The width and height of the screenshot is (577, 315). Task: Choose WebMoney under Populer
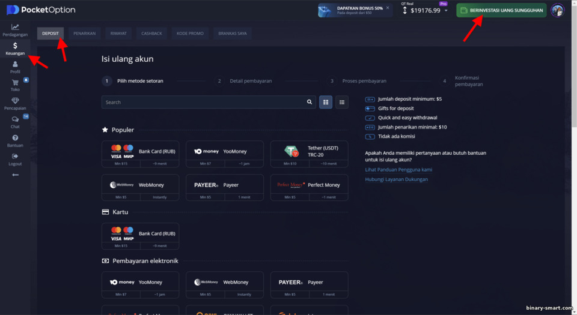tap(140, 188)
